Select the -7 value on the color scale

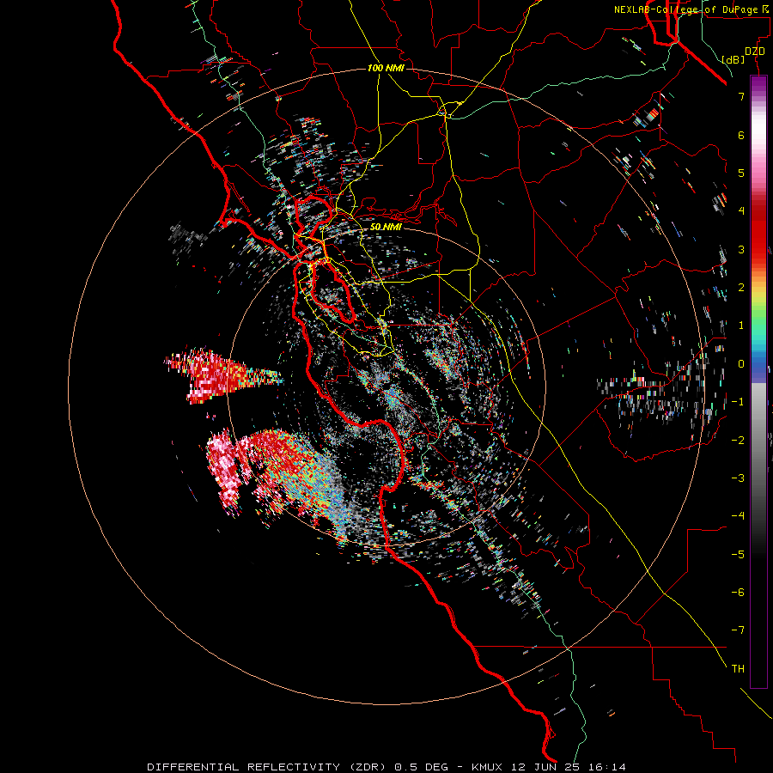[x=738, y=630]
